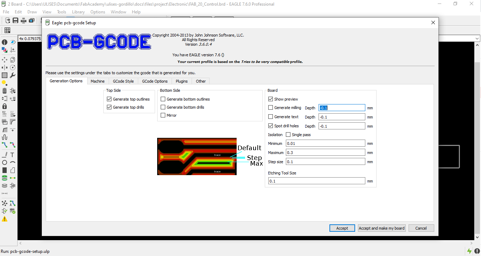Select the Group tool

(5, 75)
